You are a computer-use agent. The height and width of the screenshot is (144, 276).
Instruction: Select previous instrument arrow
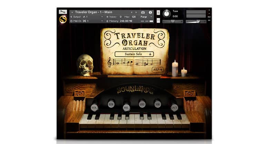tap(131, 12)
